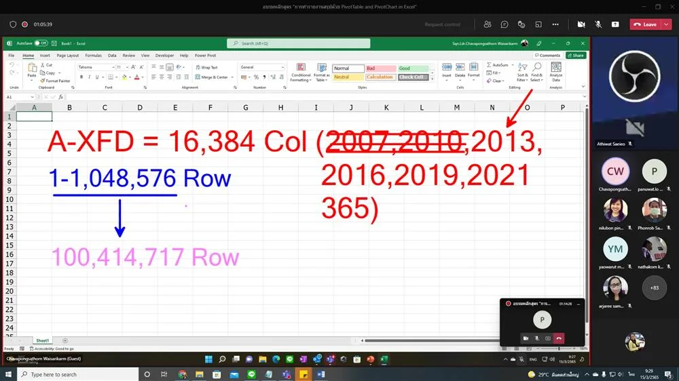Toggle the Teams camera off icon

[581, 24]
